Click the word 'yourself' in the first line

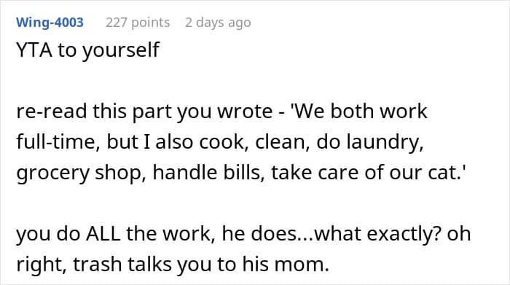click(x=121, y=50)
